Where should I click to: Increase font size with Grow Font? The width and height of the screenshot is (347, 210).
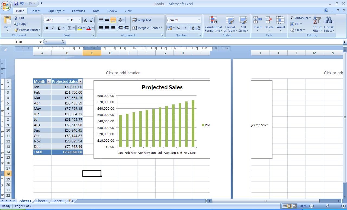[x=85, y=20]
